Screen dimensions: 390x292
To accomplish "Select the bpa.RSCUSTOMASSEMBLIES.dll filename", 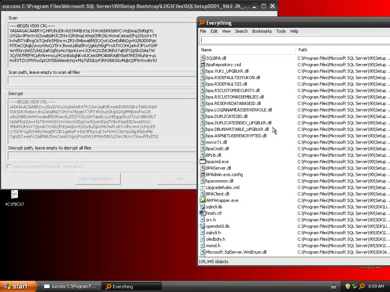I will pyautogui.click(x=235, y=97).
